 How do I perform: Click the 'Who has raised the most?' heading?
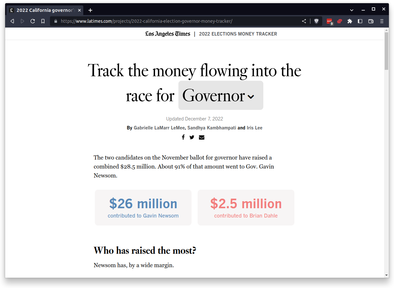tap(145, 251)
